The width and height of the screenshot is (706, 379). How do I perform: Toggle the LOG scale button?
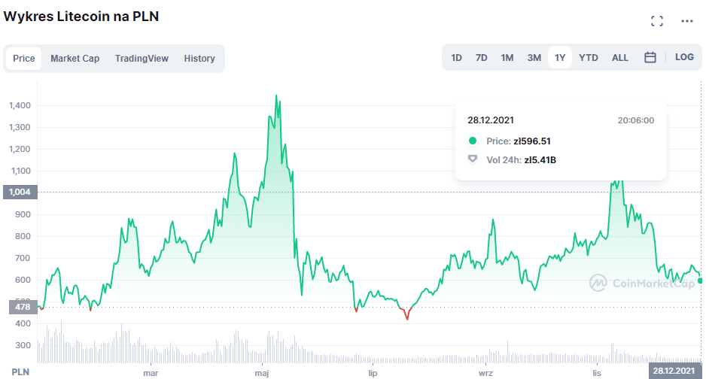684,58
